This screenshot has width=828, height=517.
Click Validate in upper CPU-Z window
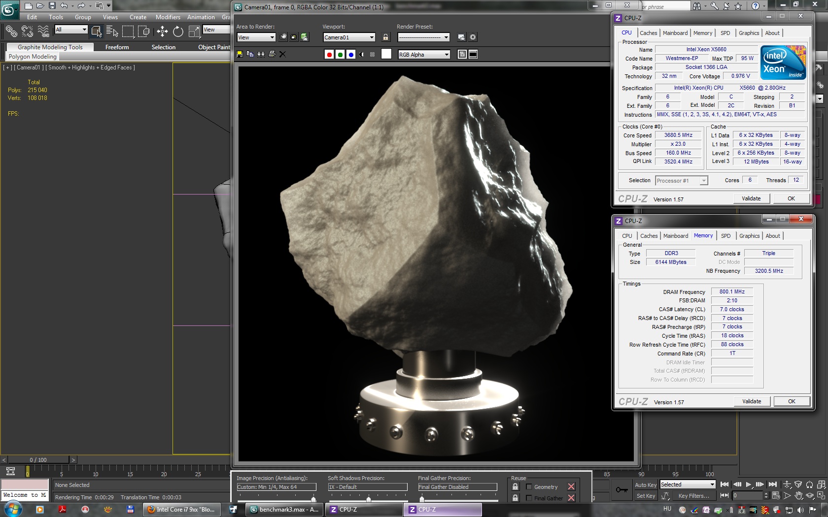(x=751, y=198)
